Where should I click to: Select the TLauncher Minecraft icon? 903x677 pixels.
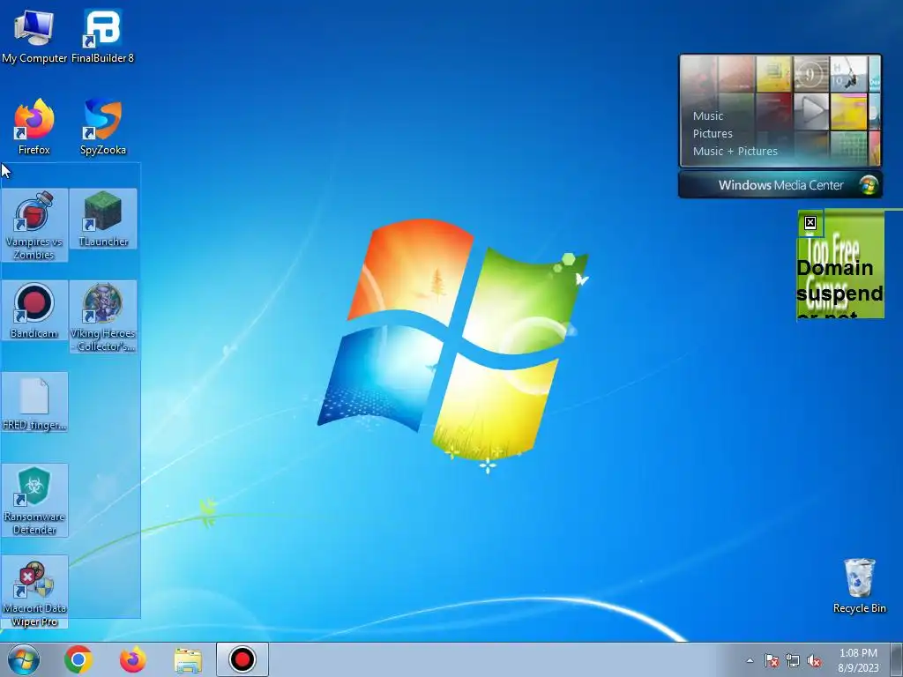click(103, 219)
